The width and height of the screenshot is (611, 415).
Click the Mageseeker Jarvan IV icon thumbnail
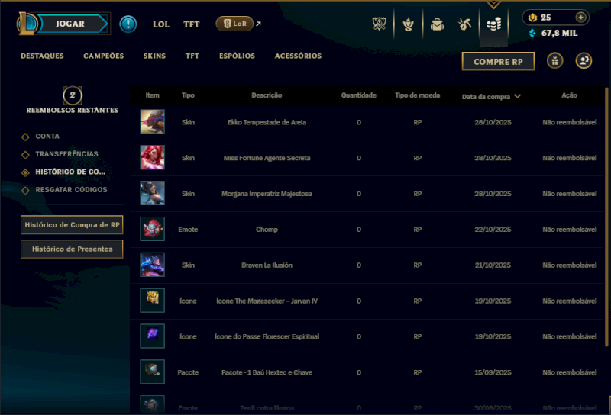coord(152,300)
